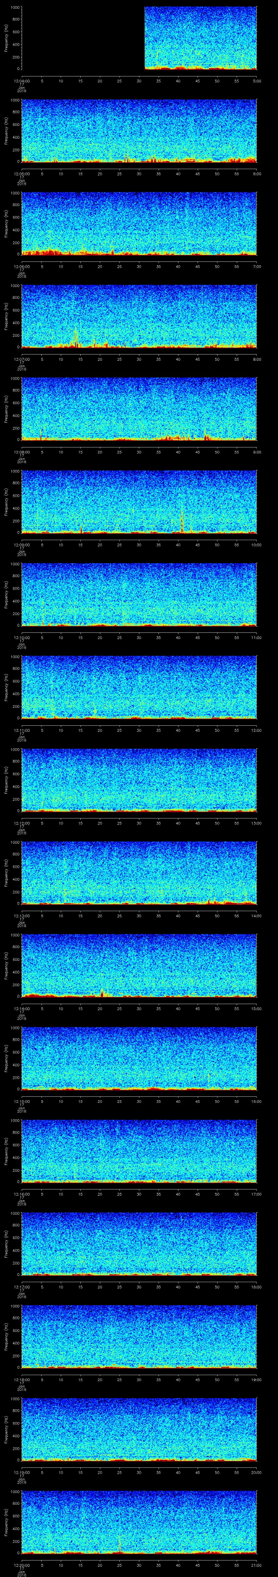Click the Frequency (Hz) label of the top spectrogram
This screenshot has width=278, height=1577.
(x=6, y=38)
